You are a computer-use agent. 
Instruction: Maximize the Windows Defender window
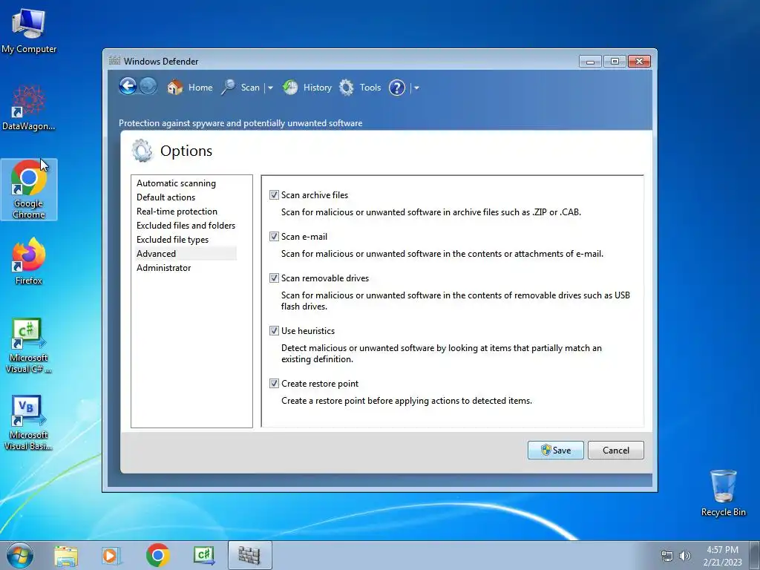coord(615,62)
